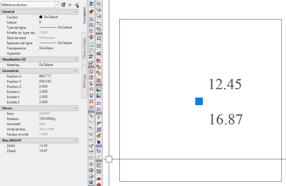This screenshot has width=286, height=186.
Task: Open the Référence de bloc dropdown
Action: (x=57, y=5)
